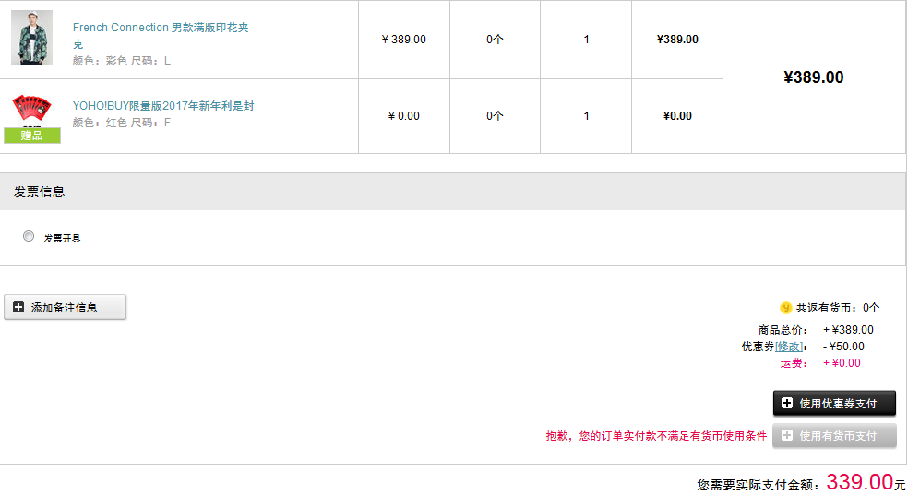Viewport: 908px width, 495px height.
Task: Click the ¥389.00 order subtotal cell
Action: [x=814, y=77]
